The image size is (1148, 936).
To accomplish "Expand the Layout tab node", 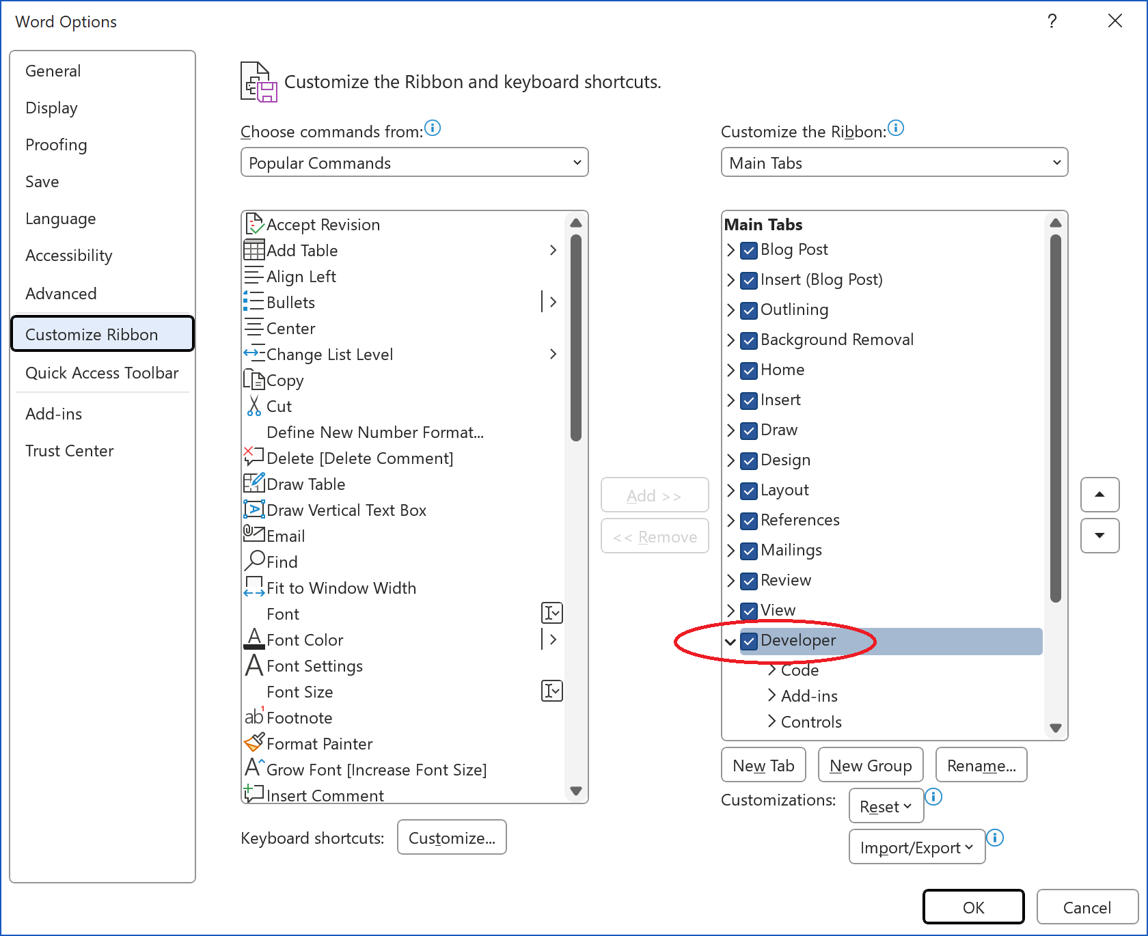I will click(x=730, y=491).
